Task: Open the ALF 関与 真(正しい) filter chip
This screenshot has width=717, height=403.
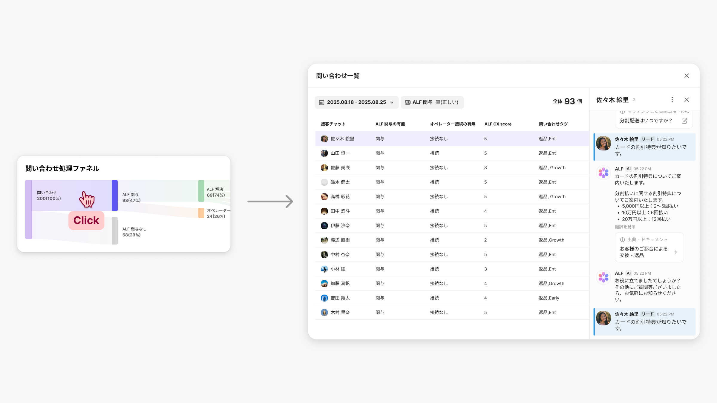Action: [x=432, y=102]
